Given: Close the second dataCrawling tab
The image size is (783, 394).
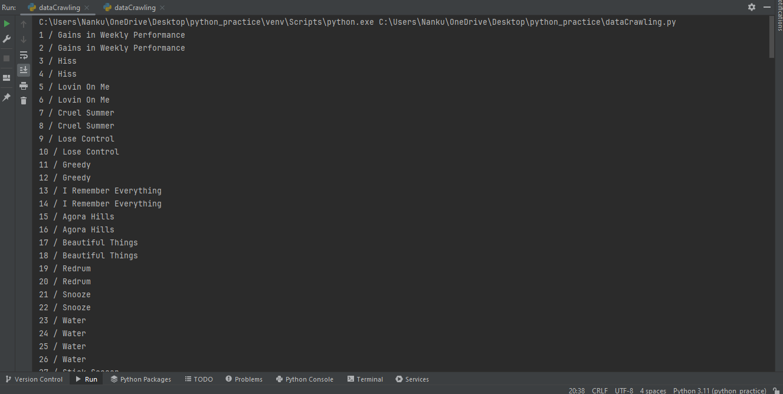Looking at the screenshot, I should 163,7.
